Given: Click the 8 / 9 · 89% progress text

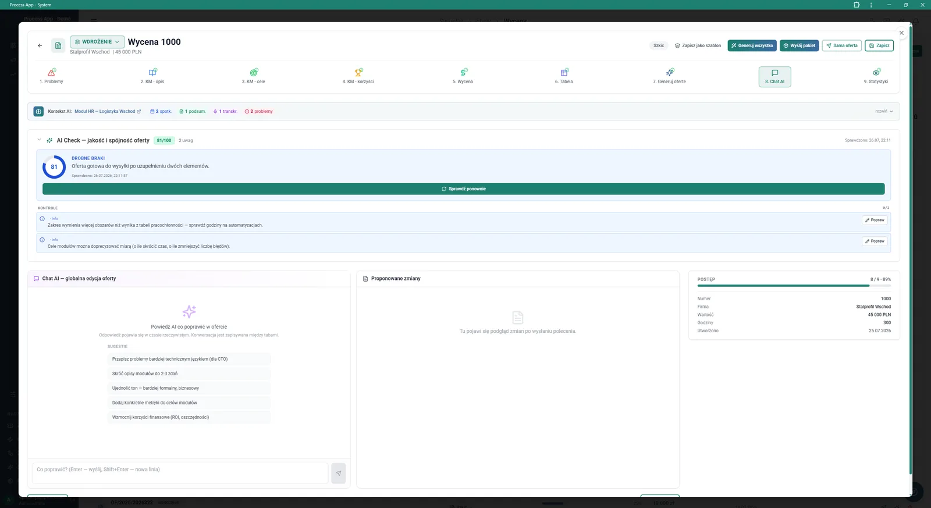Looking at the screenshot, I should (x=880, y=279).
